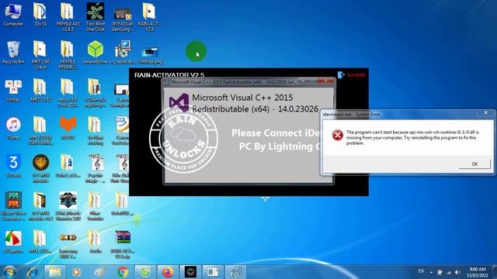Launch UniKey from the desktop
Viewport: 497px width, 279px height.
pyautogui.click(x=13, y=91)
